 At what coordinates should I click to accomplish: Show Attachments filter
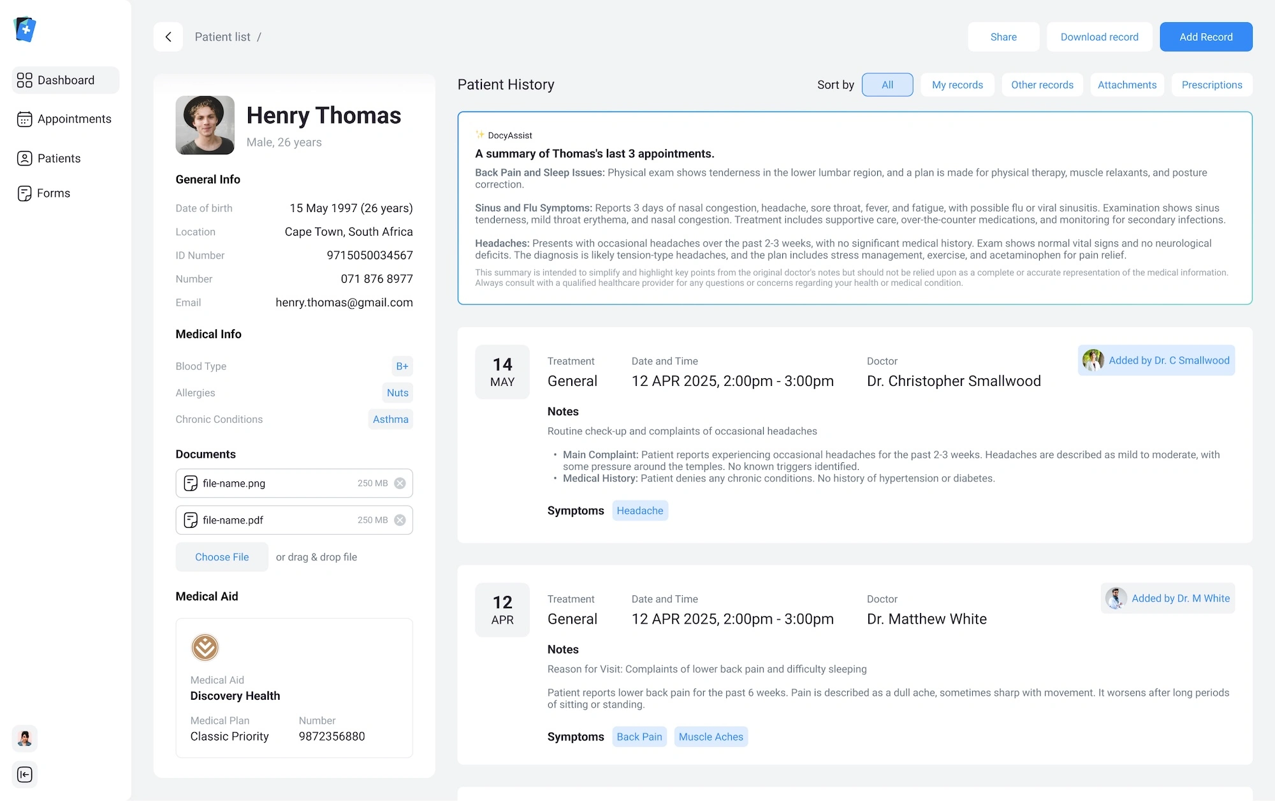tap(1126, 85)
